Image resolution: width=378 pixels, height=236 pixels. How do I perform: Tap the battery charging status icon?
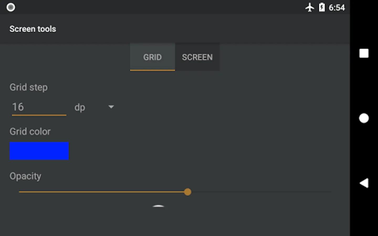(322, 7)
